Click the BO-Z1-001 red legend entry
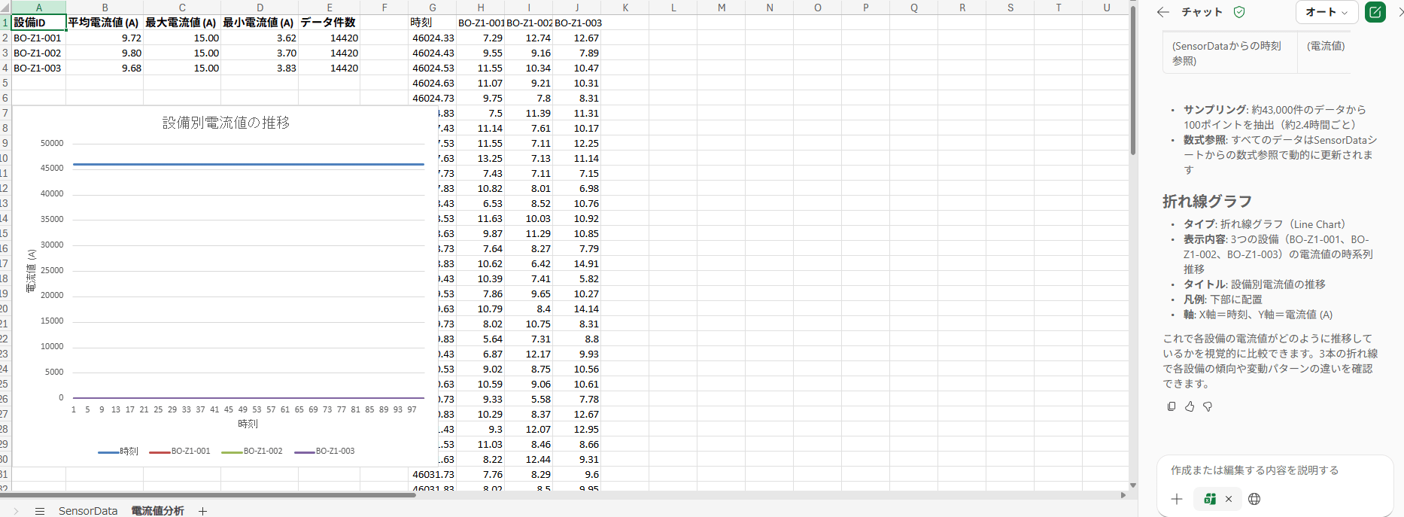The width and height of the screenshot is (1404, 517). point(180,452)
